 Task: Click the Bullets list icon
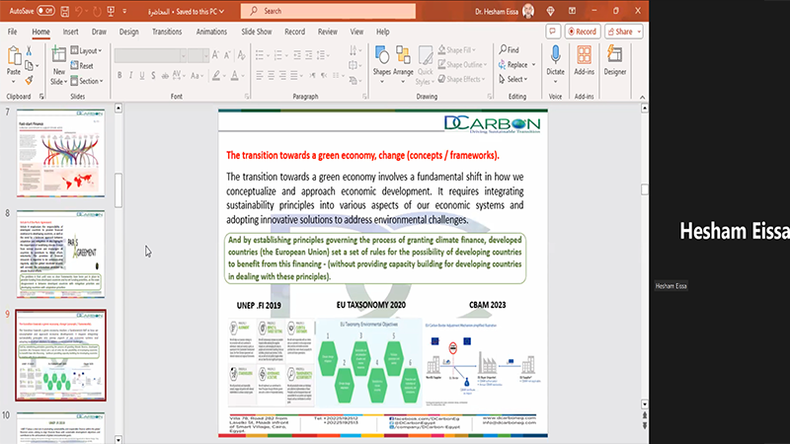click(260, 55)
